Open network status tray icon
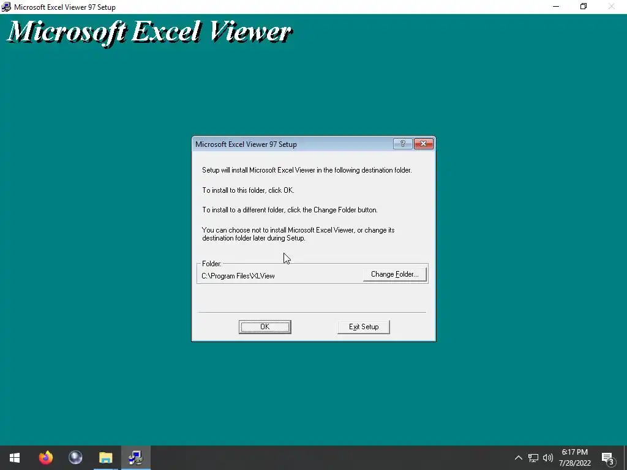627x470 pixels. pos(533,458)
